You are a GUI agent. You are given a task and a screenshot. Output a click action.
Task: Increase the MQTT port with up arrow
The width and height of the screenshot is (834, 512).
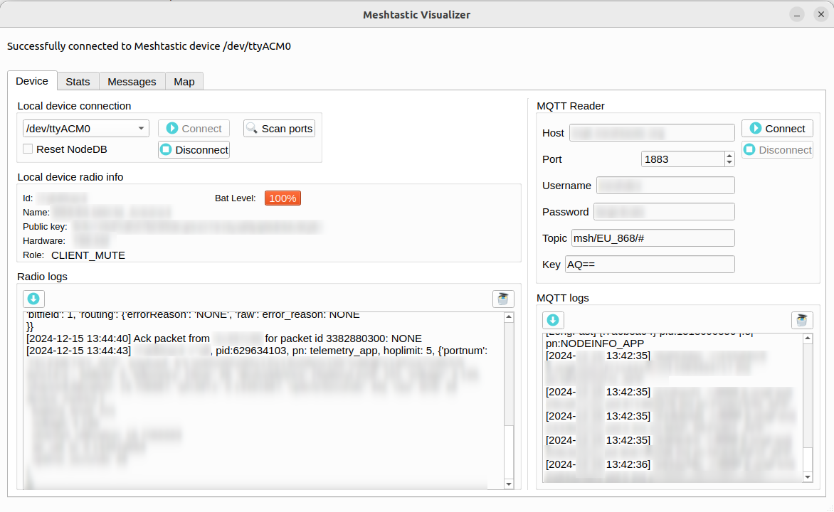coord(729,155)
